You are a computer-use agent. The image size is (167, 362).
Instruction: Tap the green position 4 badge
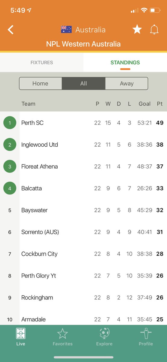pyautogui.click(x=10, y=188)
